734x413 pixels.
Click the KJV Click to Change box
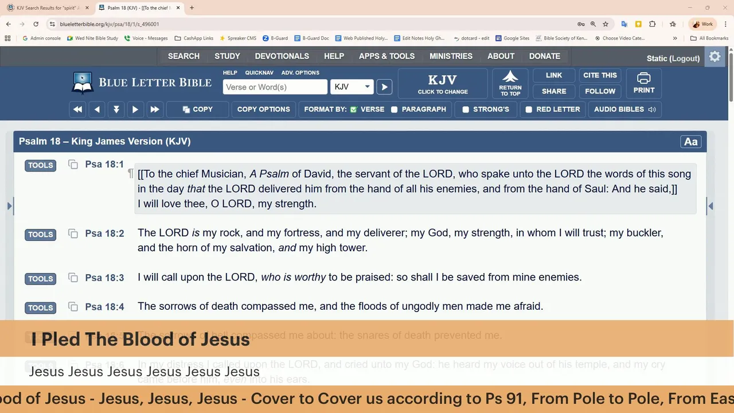coord(443,84)
